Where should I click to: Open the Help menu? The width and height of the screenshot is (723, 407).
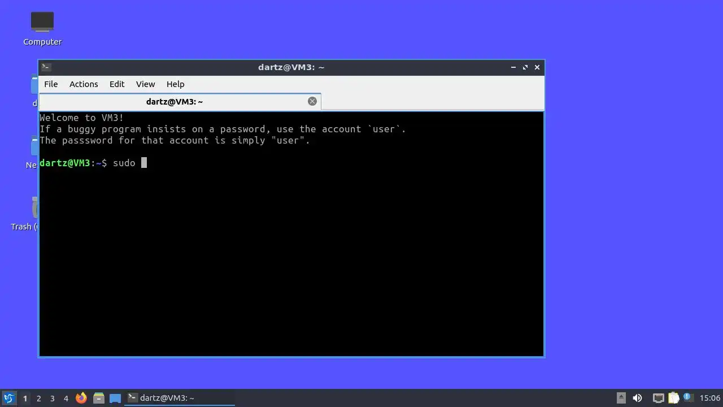tap(175, 84)
